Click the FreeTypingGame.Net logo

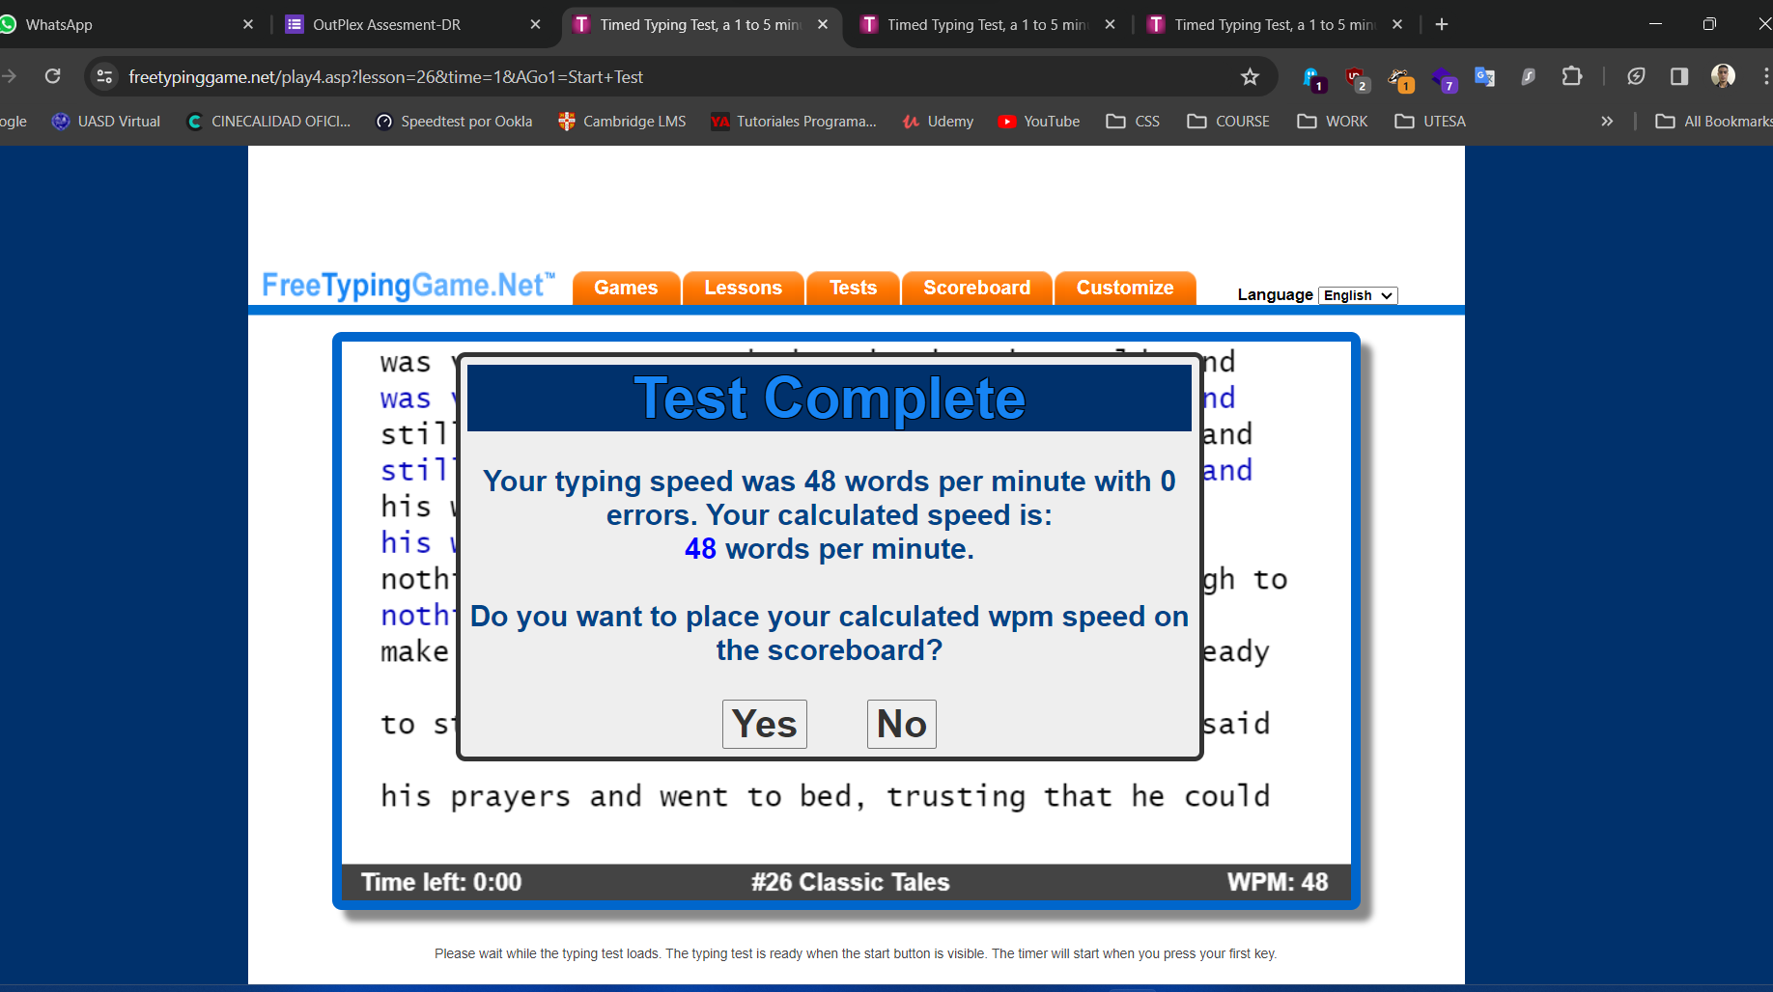408,286
